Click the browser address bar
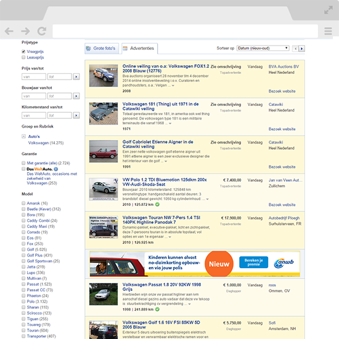The image size is (339, 339). pos(185,31)
